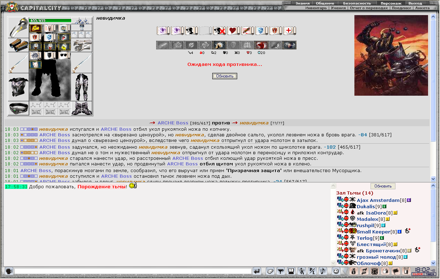Open Отчет о переводах tab
Viewport: 440px width, 279px height.
369,8
